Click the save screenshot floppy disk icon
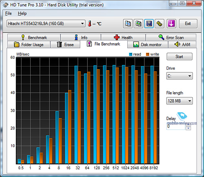 tap(149, 24)
